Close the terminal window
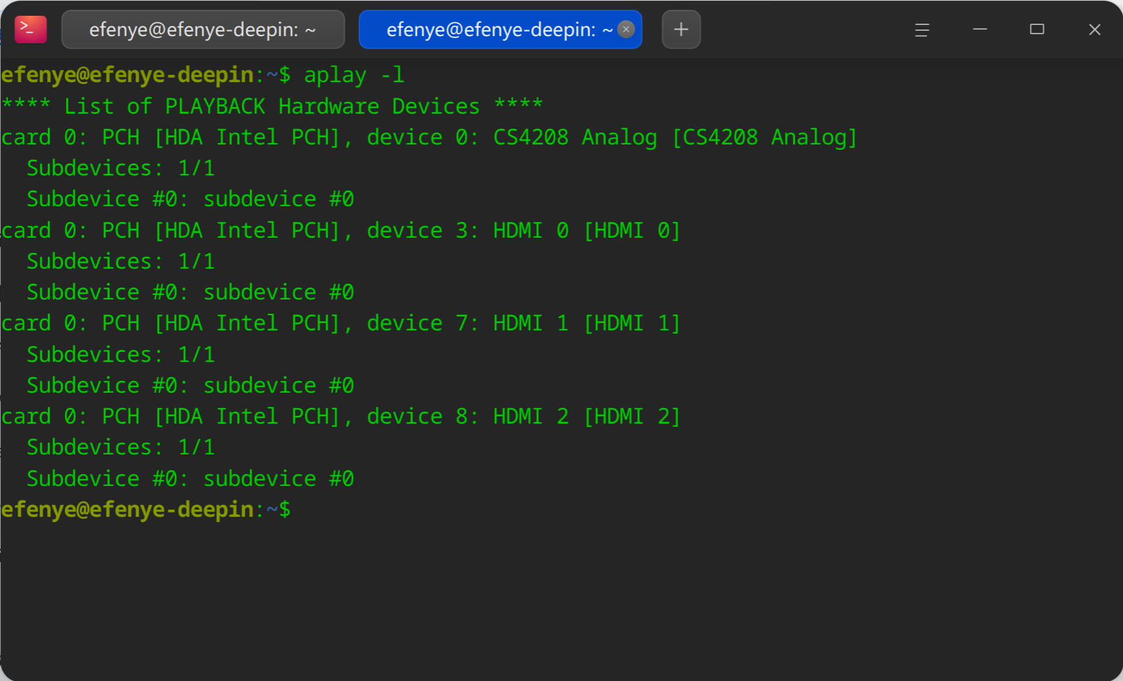The width and height of the screenshot is (1123, 681). coord(1095,30)
